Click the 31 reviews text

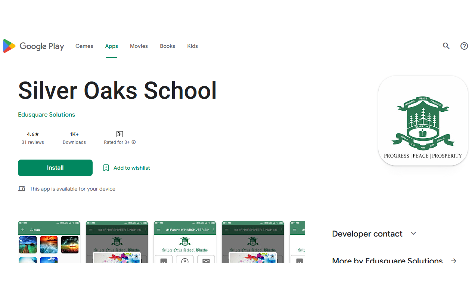coord(33,142)
